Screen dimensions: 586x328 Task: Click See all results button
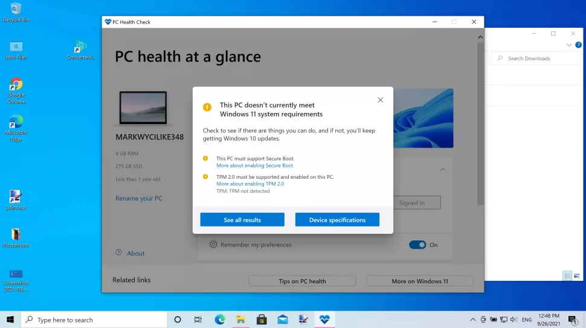point(242,220)
